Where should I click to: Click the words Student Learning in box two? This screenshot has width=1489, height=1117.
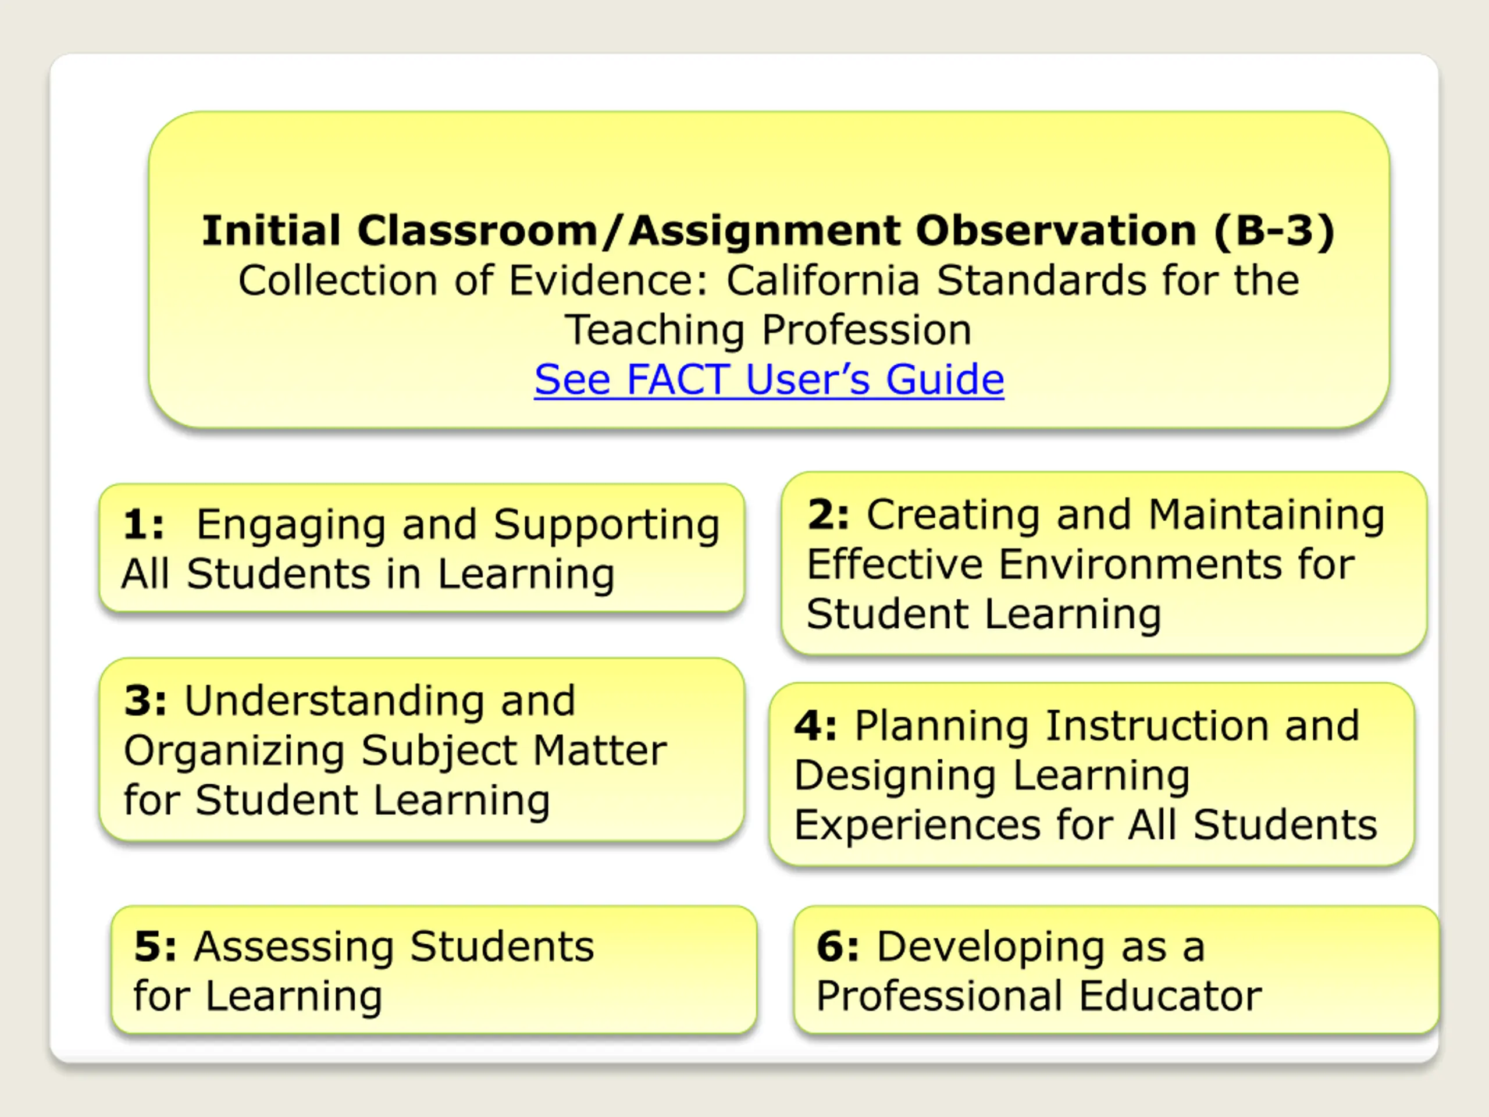[984, 614]
